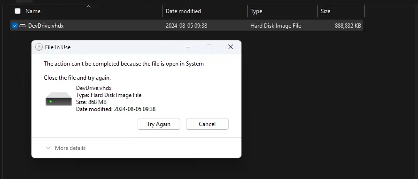Sort files by the Name column header
This screenshot has height=179, width=418.
pyautogui.click(x=33, y=11)
